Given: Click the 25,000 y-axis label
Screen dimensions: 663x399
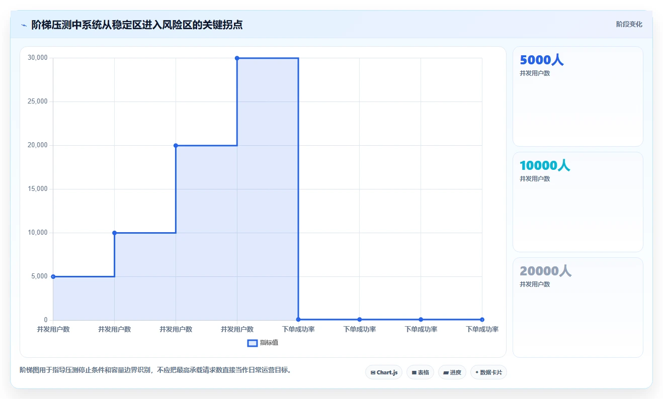Looking at the screenshot, I should (x=38, y=102).
